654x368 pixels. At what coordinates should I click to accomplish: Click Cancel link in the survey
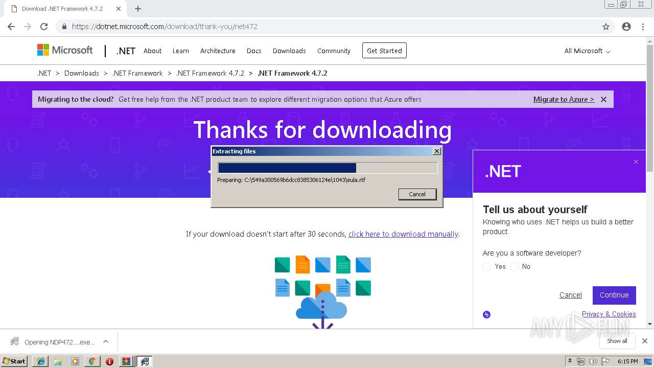pyautogui.click(x=570, y=295)
